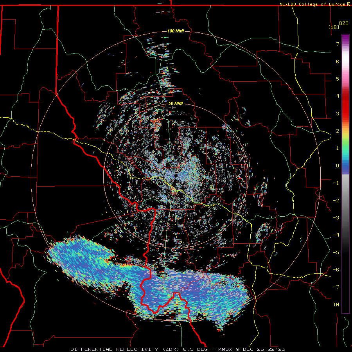Image resolution: width=352 pixels, height=352 pixels.
Task: Click the 6 value on the color scale
Action: (338, 61)
